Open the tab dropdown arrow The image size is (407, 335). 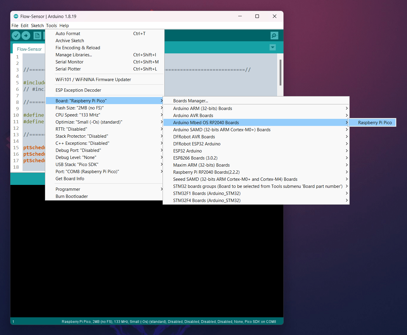tap(273, 47)
